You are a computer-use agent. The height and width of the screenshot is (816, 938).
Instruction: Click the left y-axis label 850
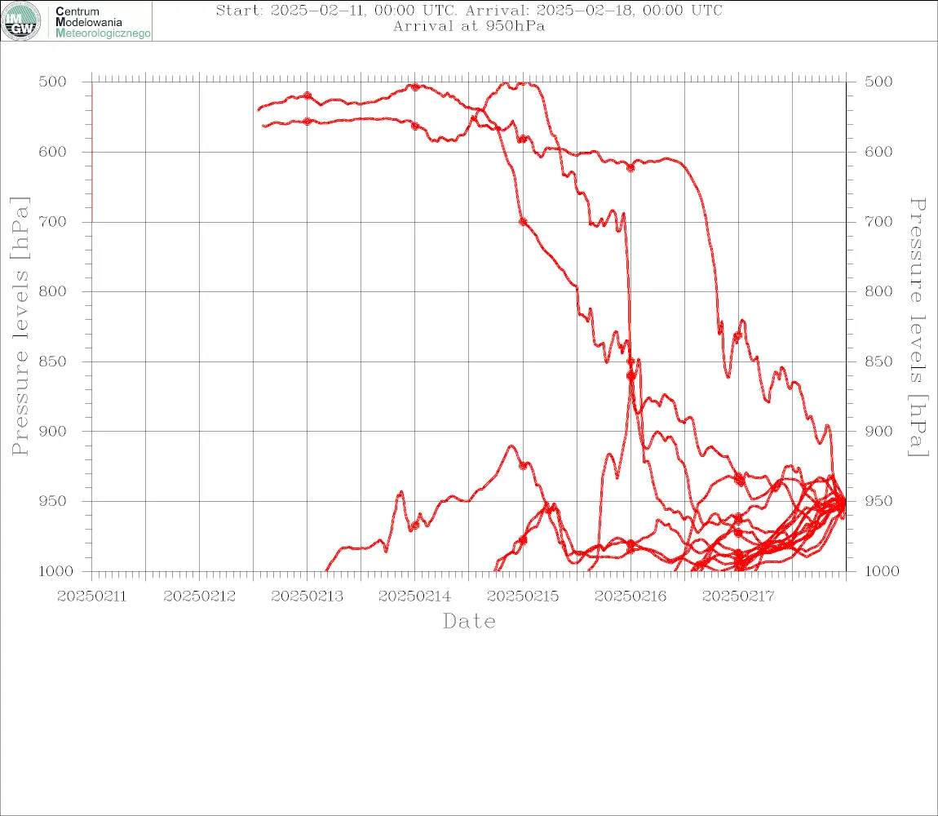coord(53,361)
